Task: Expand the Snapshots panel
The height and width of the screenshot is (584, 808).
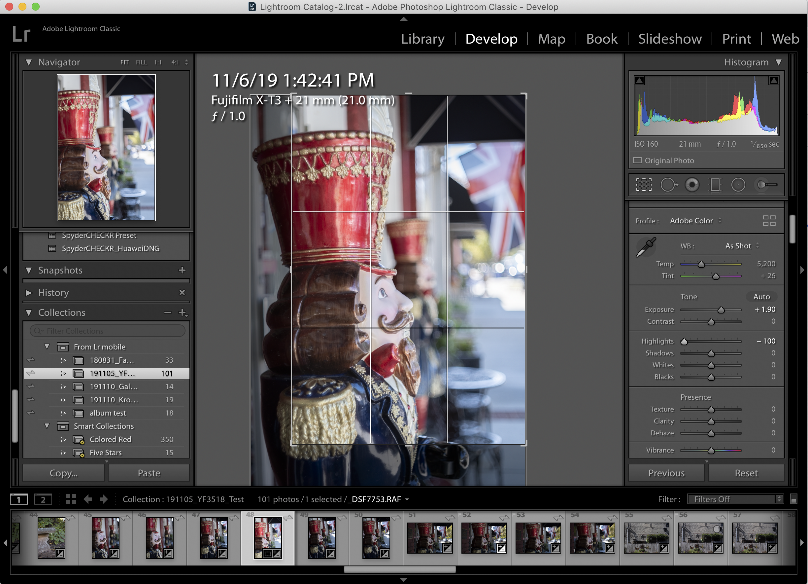Action: click(30, 271)
